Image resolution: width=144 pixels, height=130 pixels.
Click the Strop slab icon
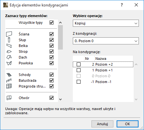coord(9,51)
